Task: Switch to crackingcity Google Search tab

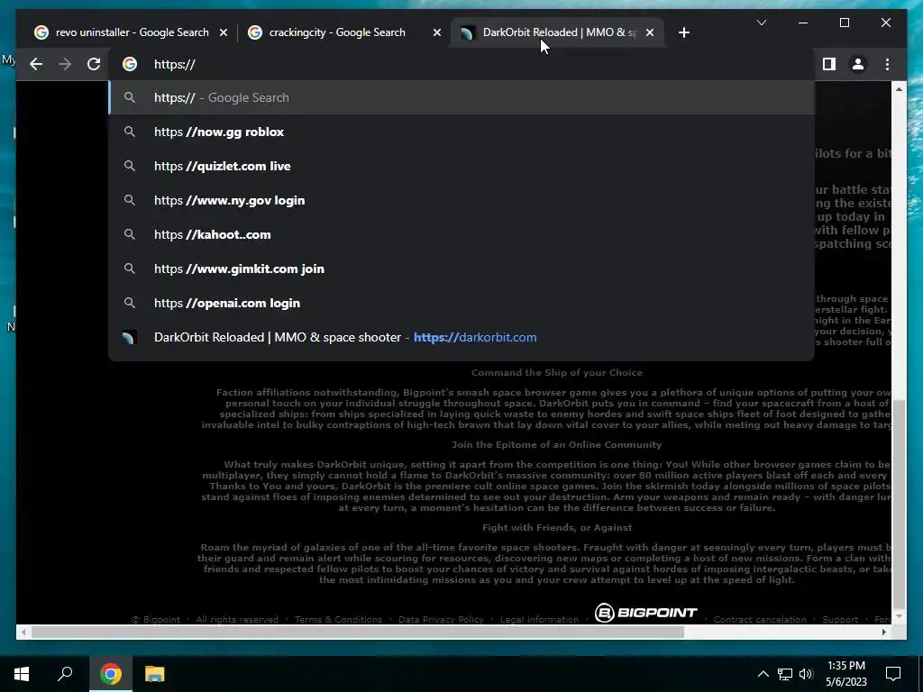Action: pyautogui.click(x=337, y=32)
